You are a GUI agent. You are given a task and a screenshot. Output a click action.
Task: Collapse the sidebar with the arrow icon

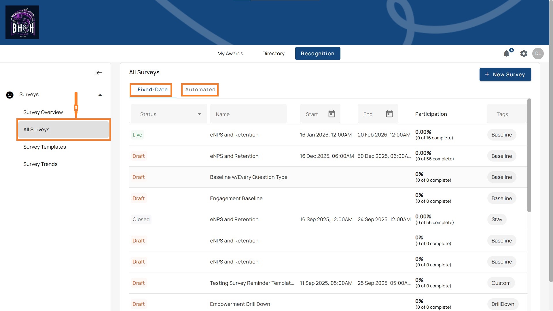click(99, 73)
